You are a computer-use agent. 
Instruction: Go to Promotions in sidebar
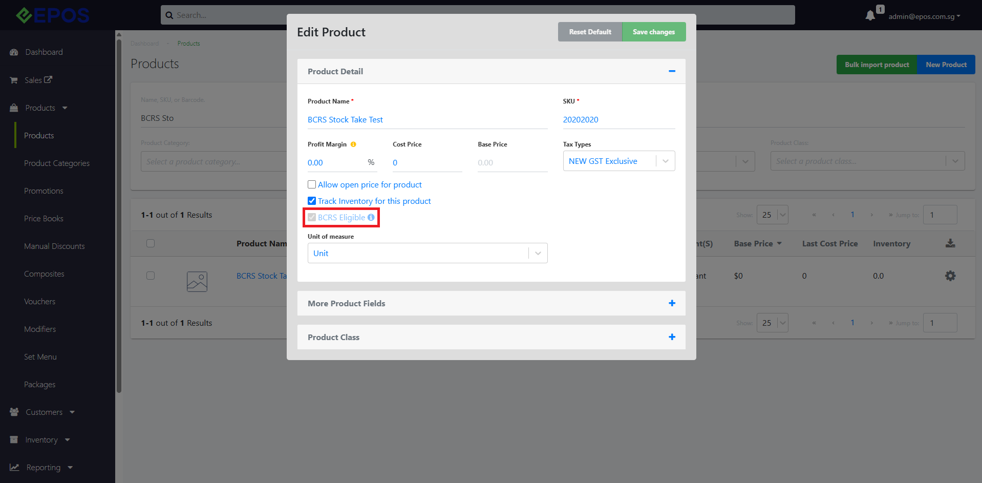point(44,191)
